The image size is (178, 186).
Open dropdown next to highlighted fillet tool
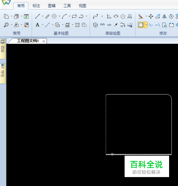146,25
